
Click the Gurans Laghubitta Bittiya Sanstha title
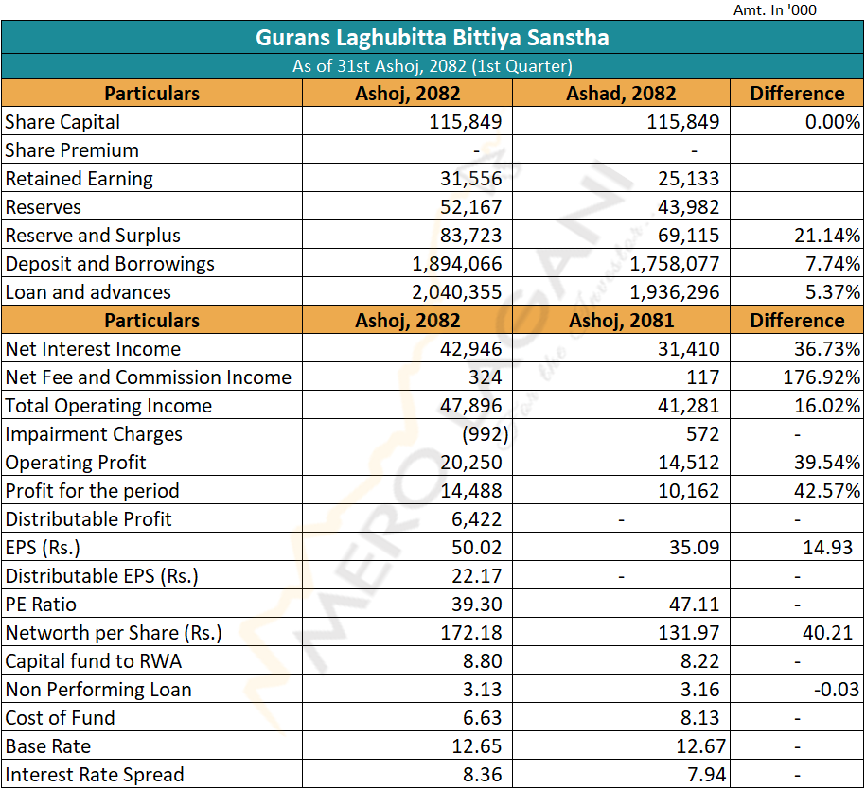[433, 38]
